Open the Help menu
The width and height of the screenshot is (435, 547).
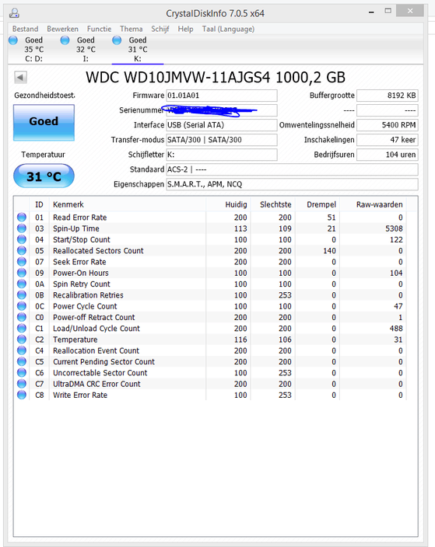[x=185, y=29]
